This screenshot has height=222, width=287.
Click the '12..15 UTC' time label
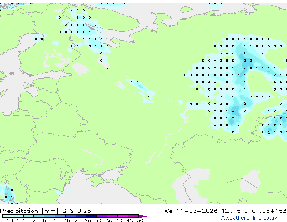click(x=239, y=211)
